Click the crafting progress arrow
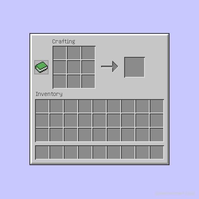 coord(109,66)
